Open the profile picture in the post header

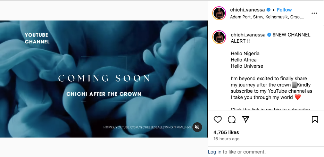point(219,13)
